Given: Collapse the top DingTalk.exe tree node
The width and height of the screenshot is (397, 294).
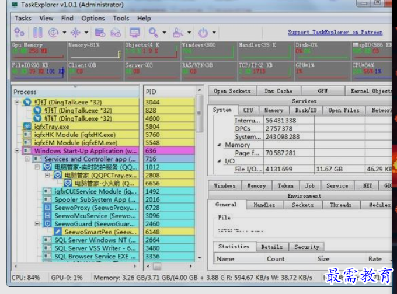Looking at the screenshot, I should point(17,102).
